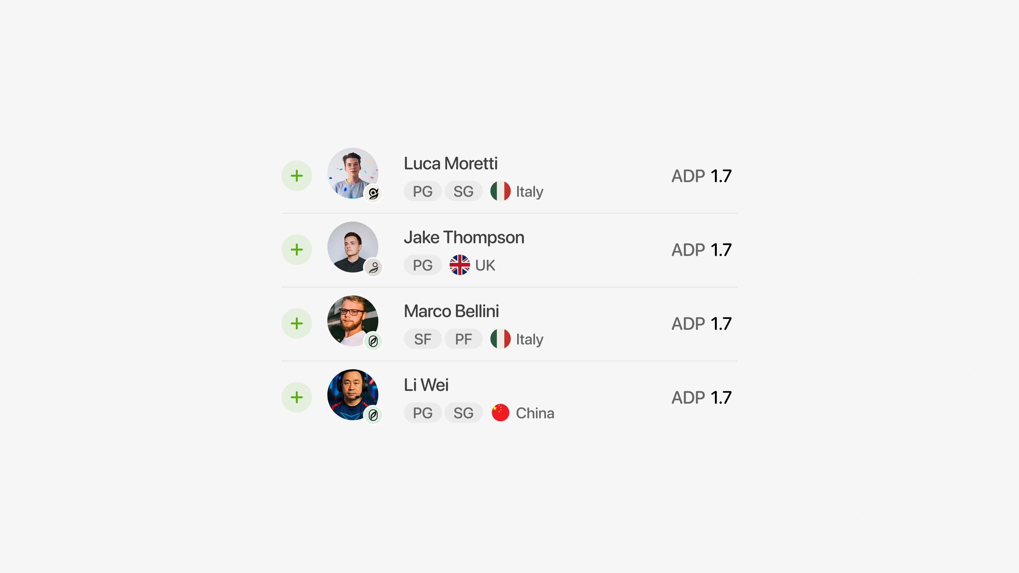This screenshot has width=1019, height=573.
Task: Click team badge on Marco Bellini's avatar
Action: pos(373,341)
